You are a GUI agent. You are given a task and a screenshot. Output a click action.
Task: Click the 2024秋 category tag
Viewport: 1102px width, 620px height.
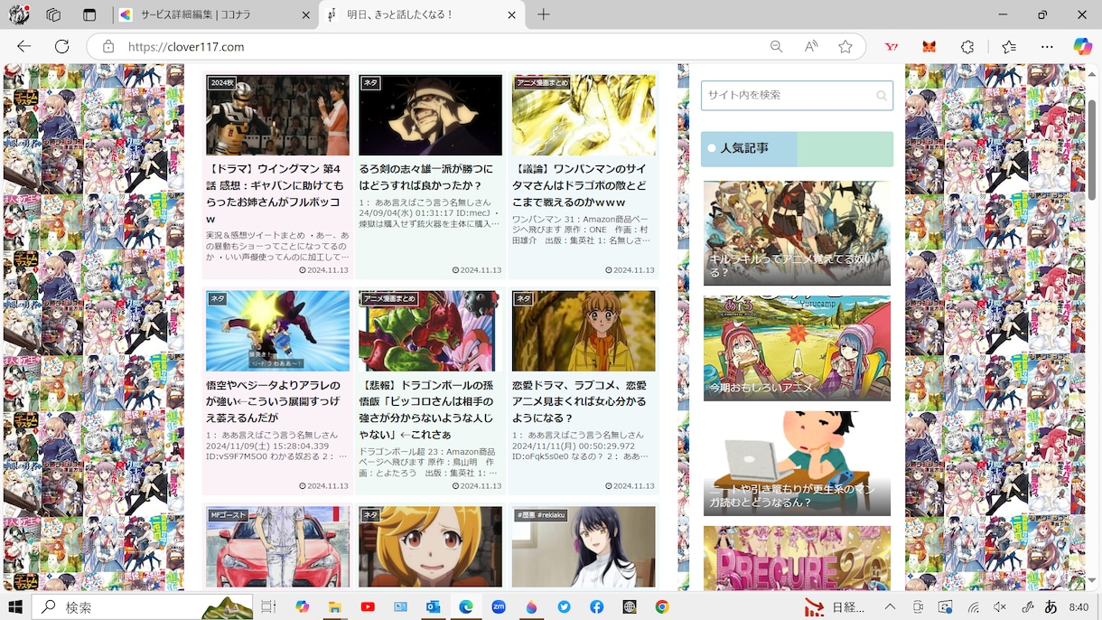pos(222,82)
